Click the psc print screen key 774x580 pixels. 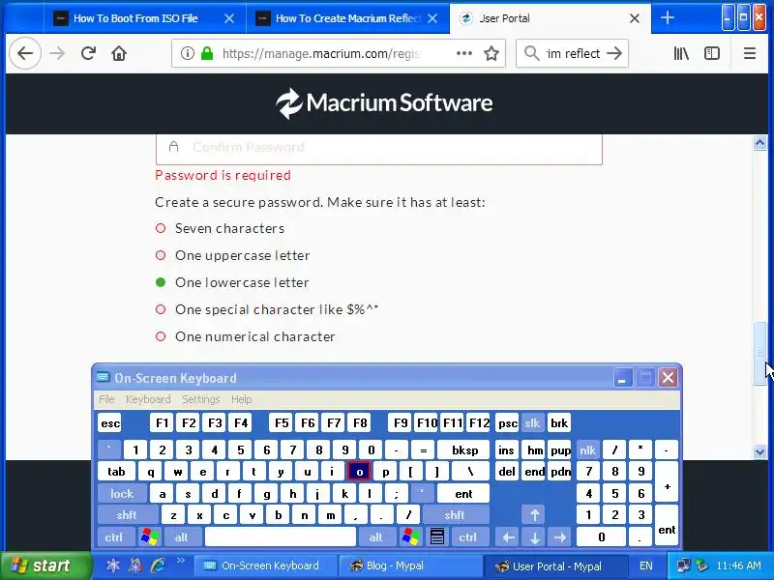[x=507, y=423]
